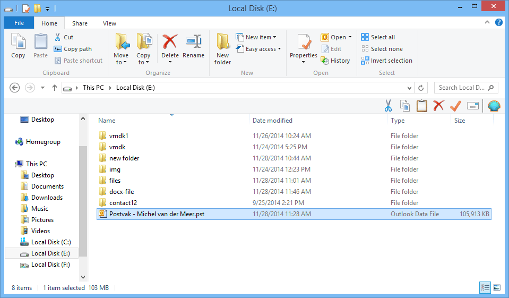The width and height of the screenshot is (509, 298).
Task: Select Homegroup in navigation pane
Action: point(38,142)
